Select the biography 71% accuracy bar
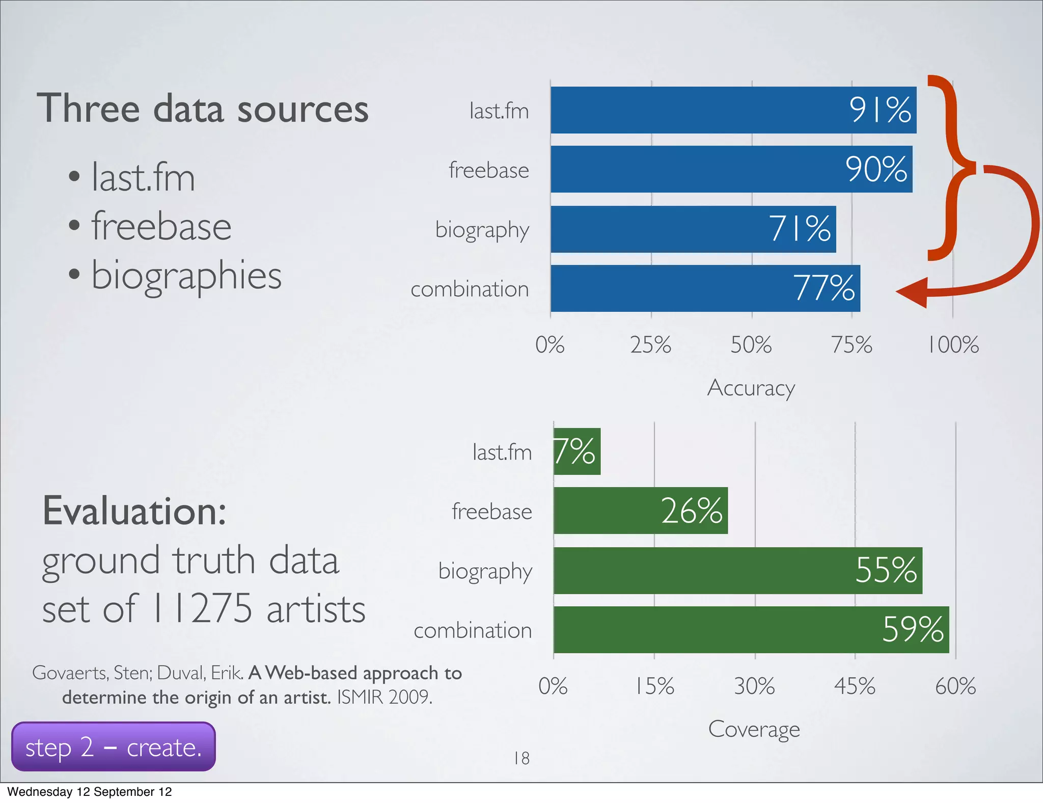Viewport: 1043px width, 803px height. (x=693, y=229)
